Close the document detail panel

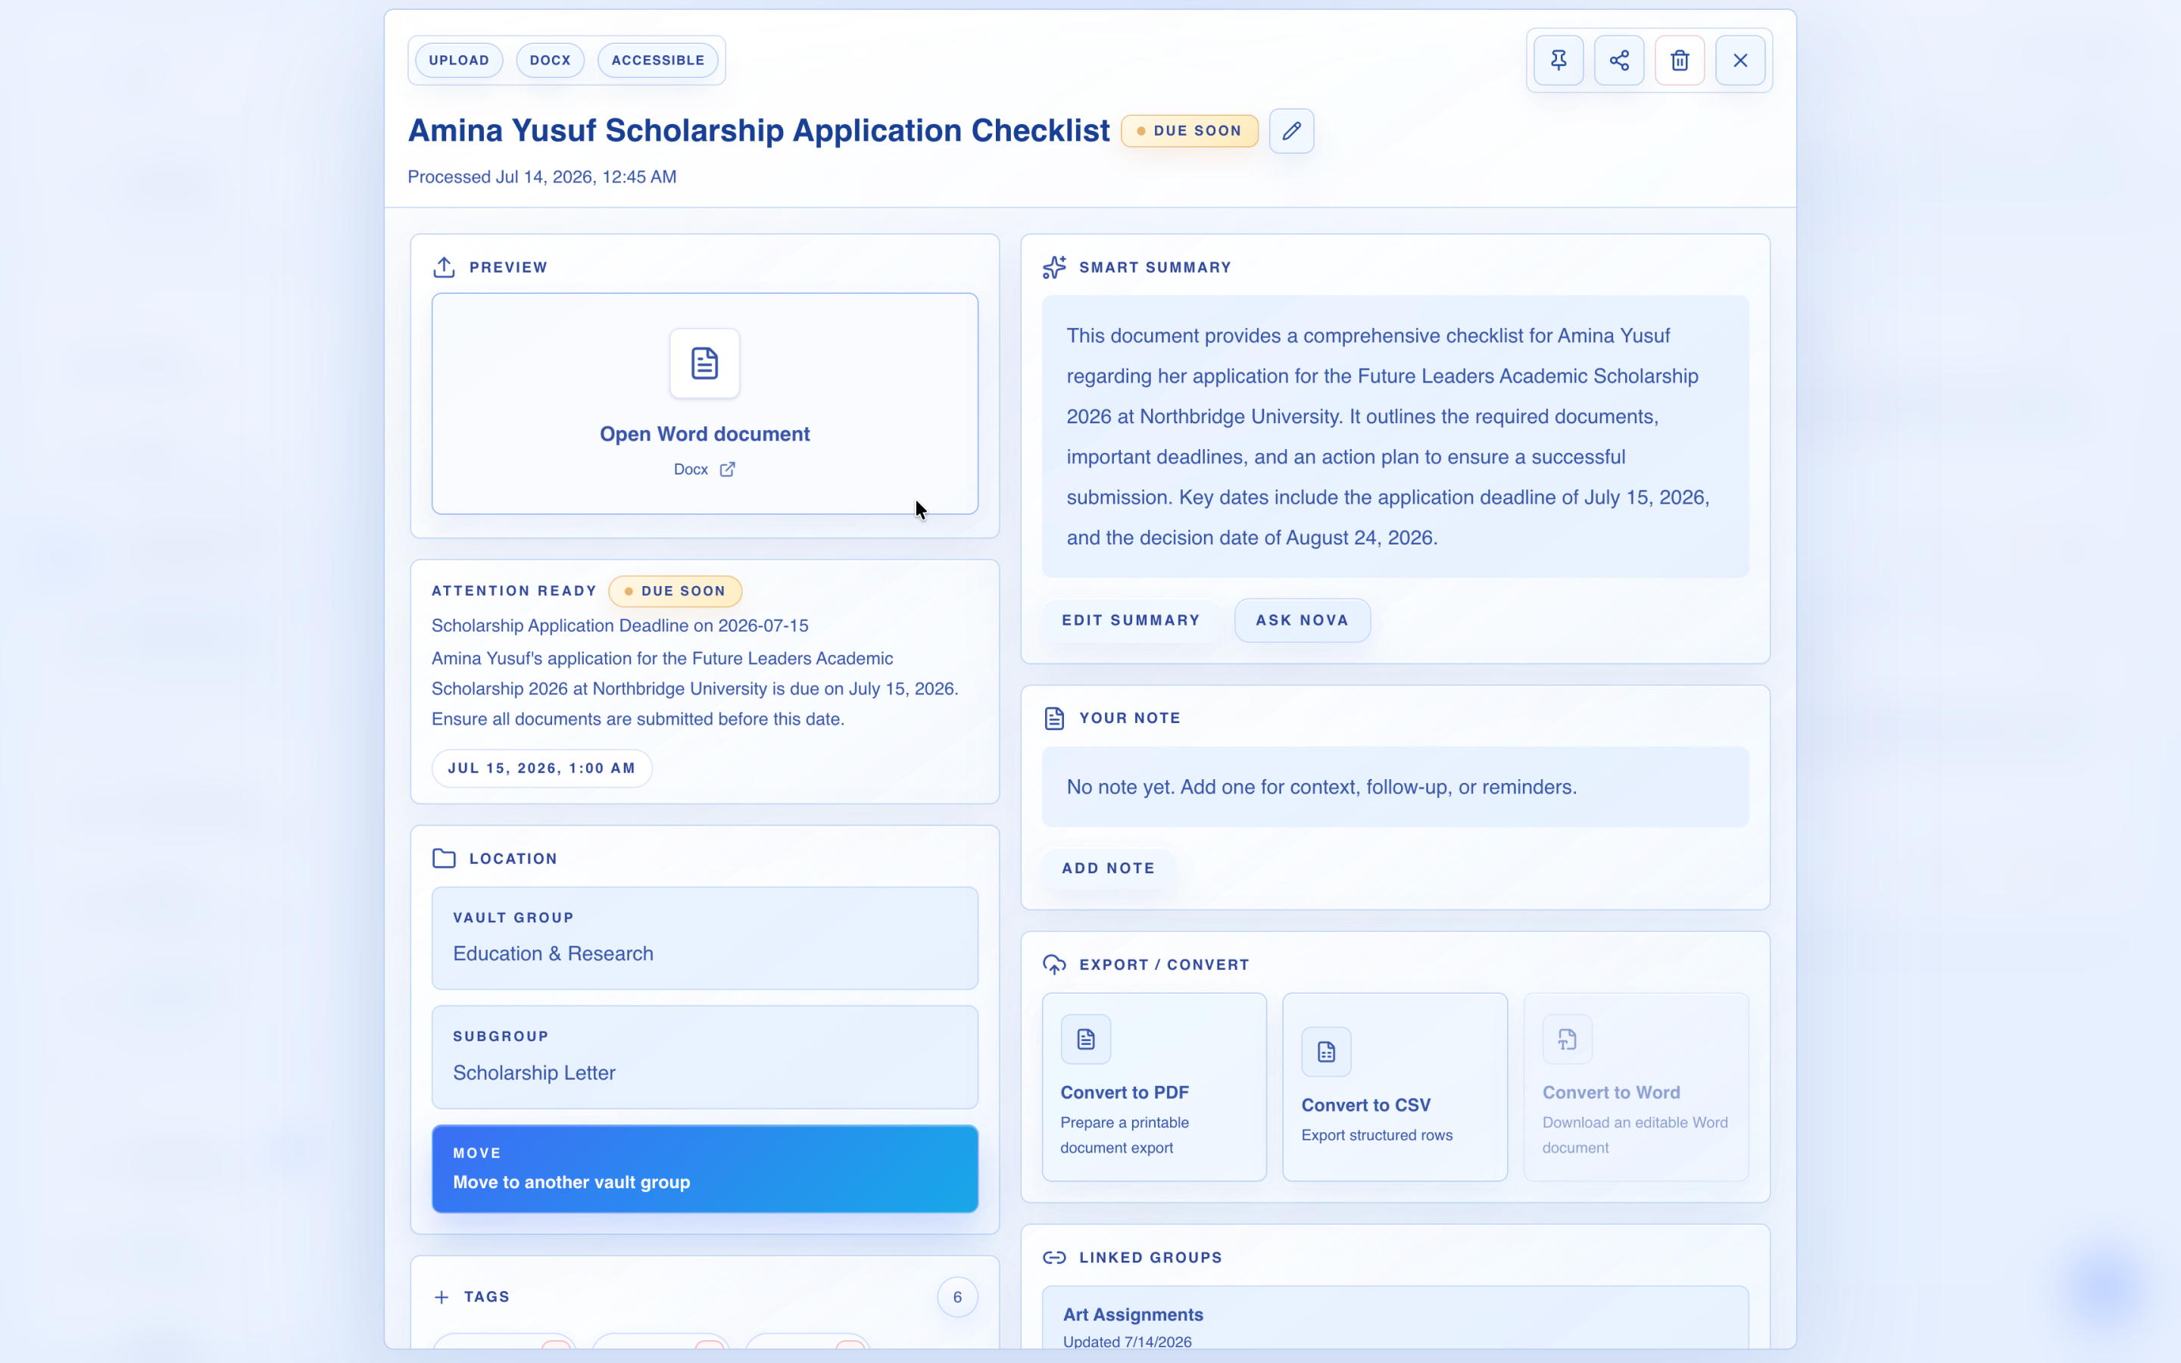point(1739,61)
